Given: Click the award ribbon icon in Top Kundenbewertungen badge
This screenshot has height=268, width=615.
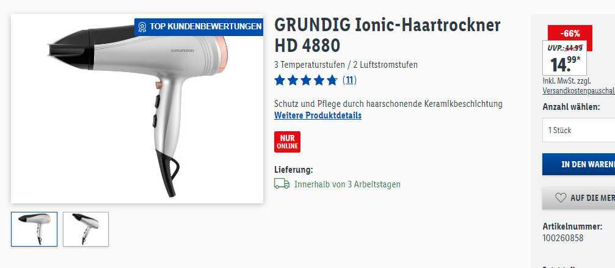Looking at the screenshot, I should [142, 27].
